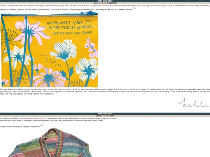Click the sentence 'Back has been okay'
Image resolution: width=210 pixels, height=157 pixels.
51,121
